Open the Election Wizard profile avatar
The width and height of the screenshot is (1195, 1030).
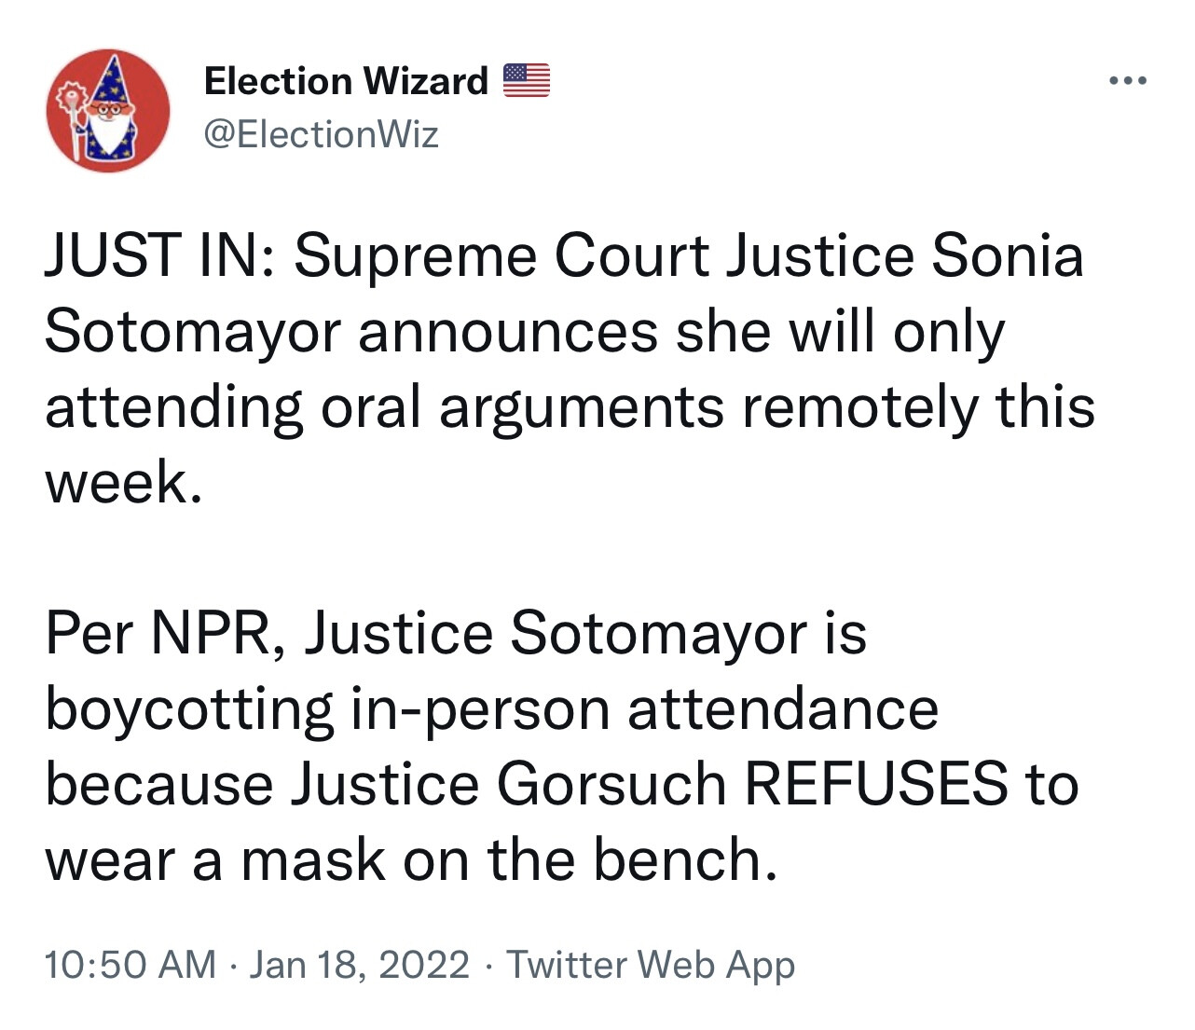[108, 111]
